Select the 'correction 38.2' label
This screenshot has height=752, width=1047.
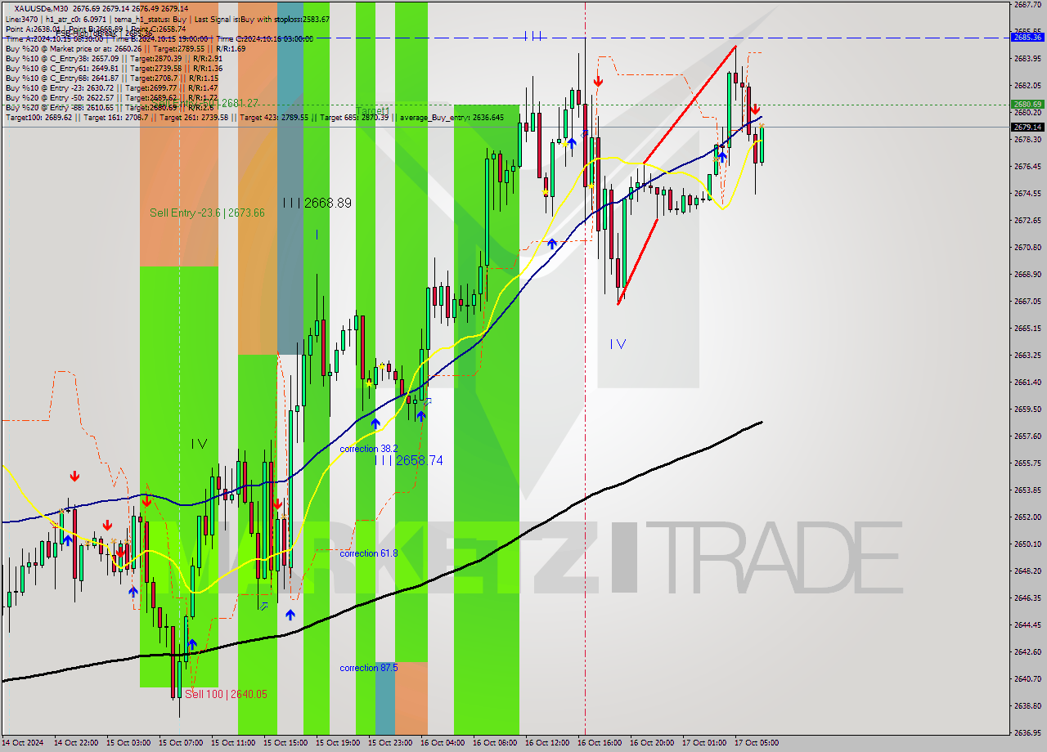point(369,449)
